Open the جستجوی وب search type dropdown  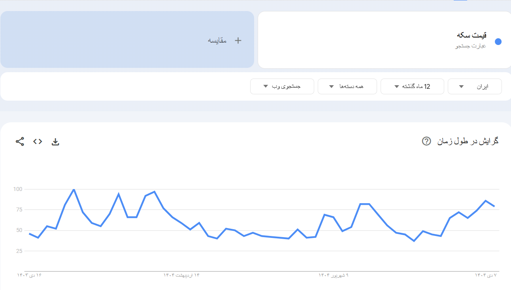point(282,86)
